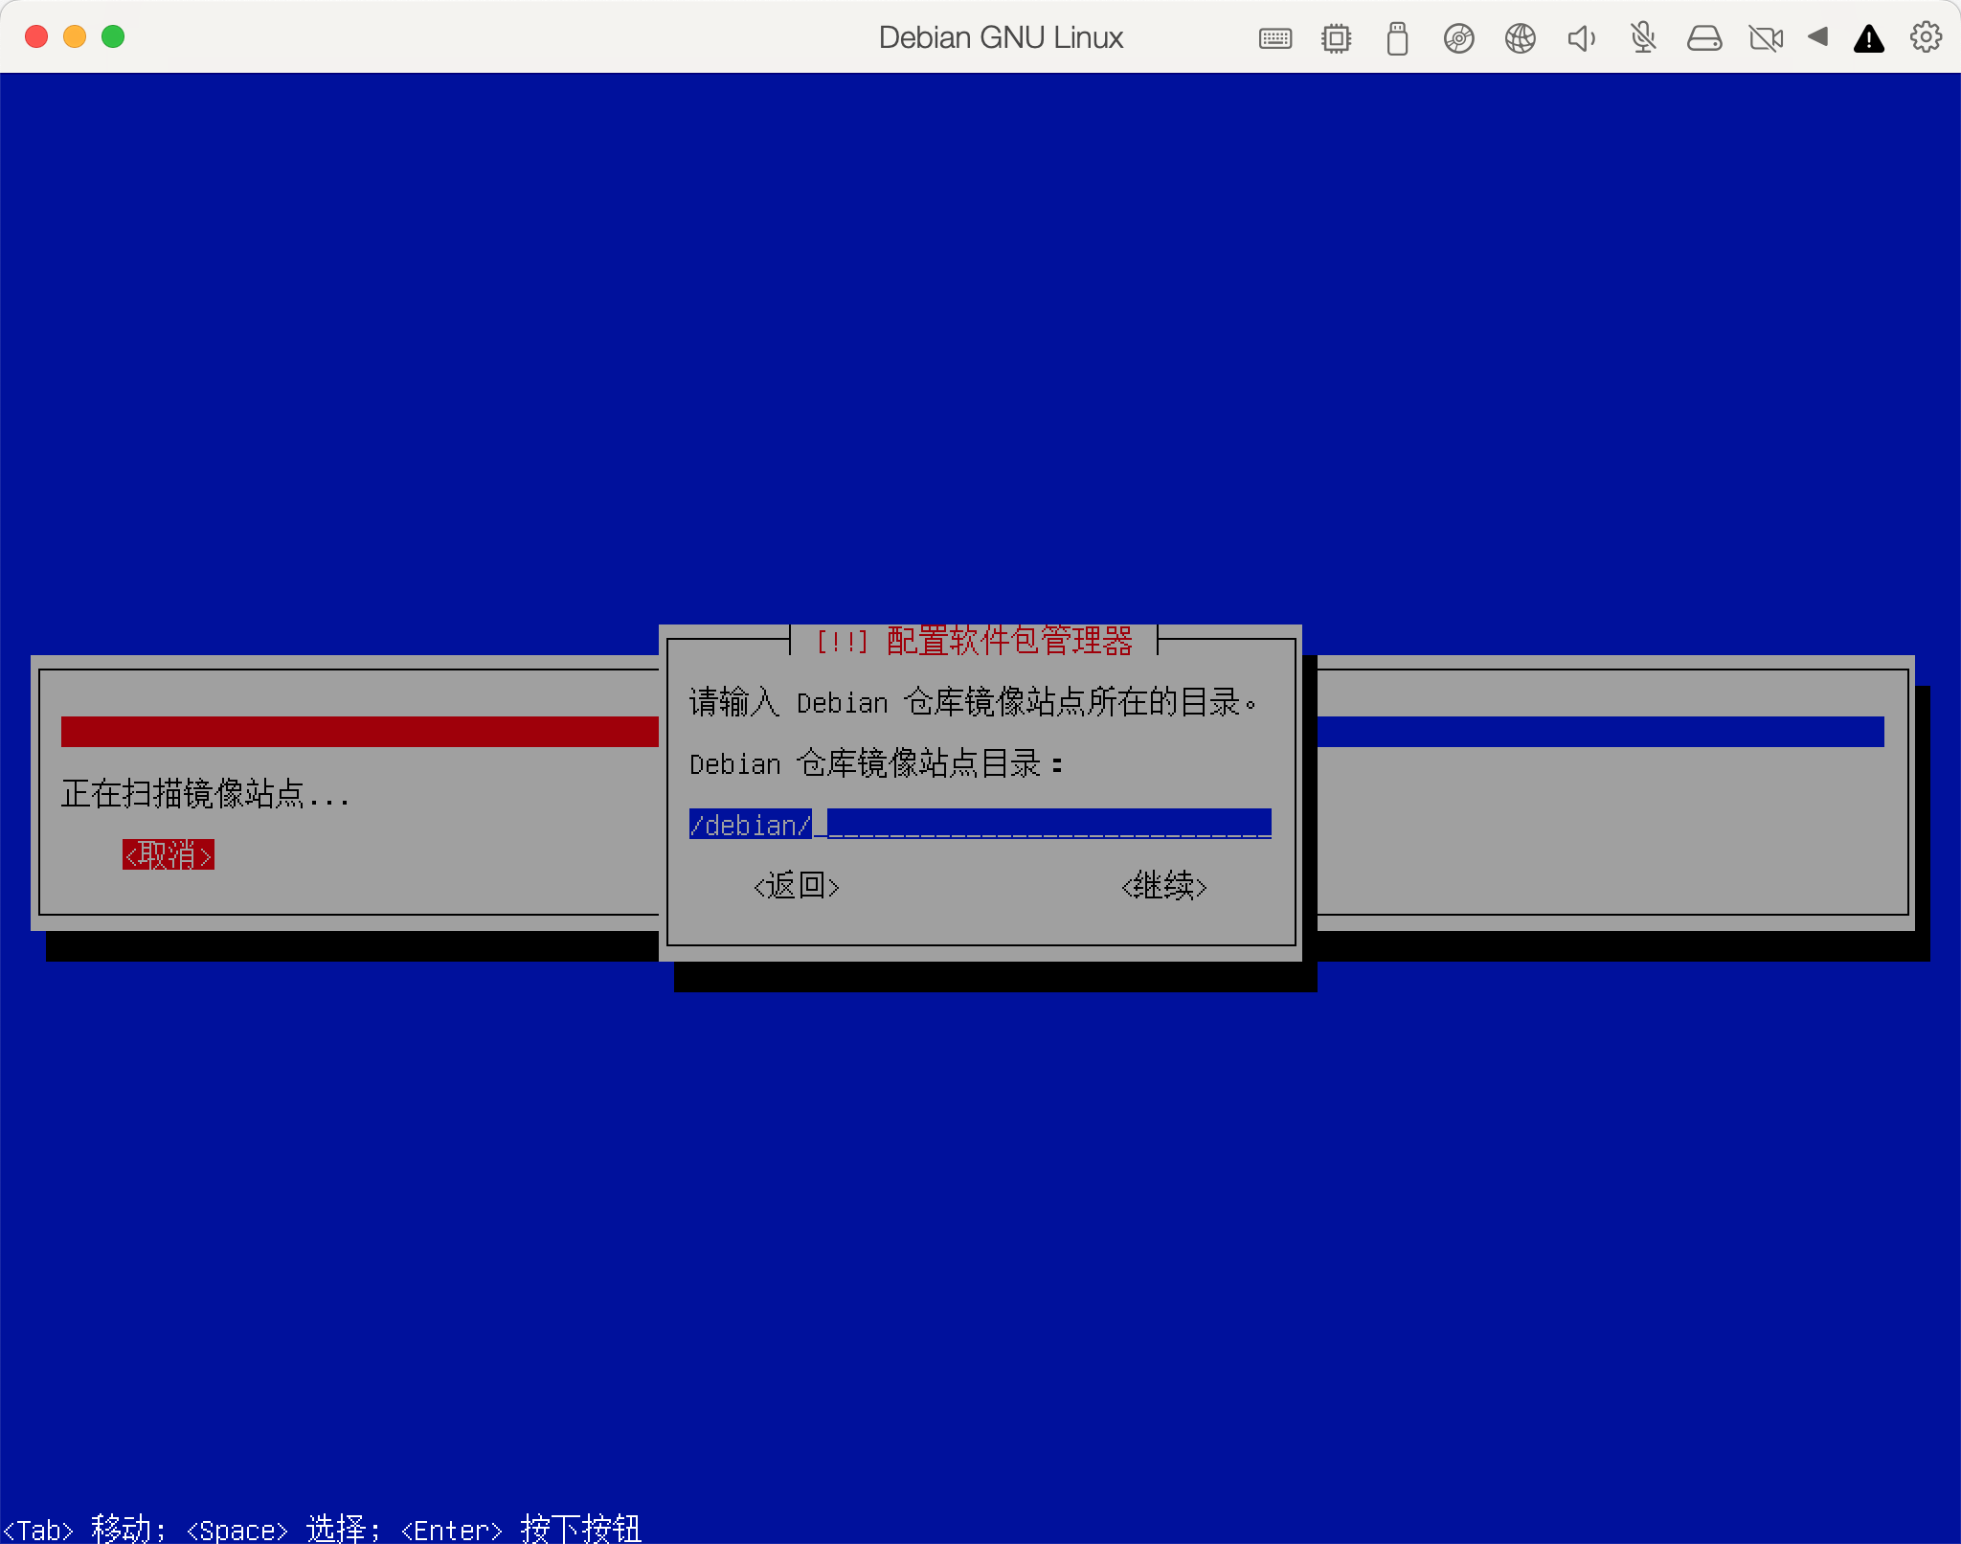Image resolution: width=1961 pixels, height=1544 pixels.
Task: Click the Debian GNU Linux window title
Action: click(x=1001, y=37)
